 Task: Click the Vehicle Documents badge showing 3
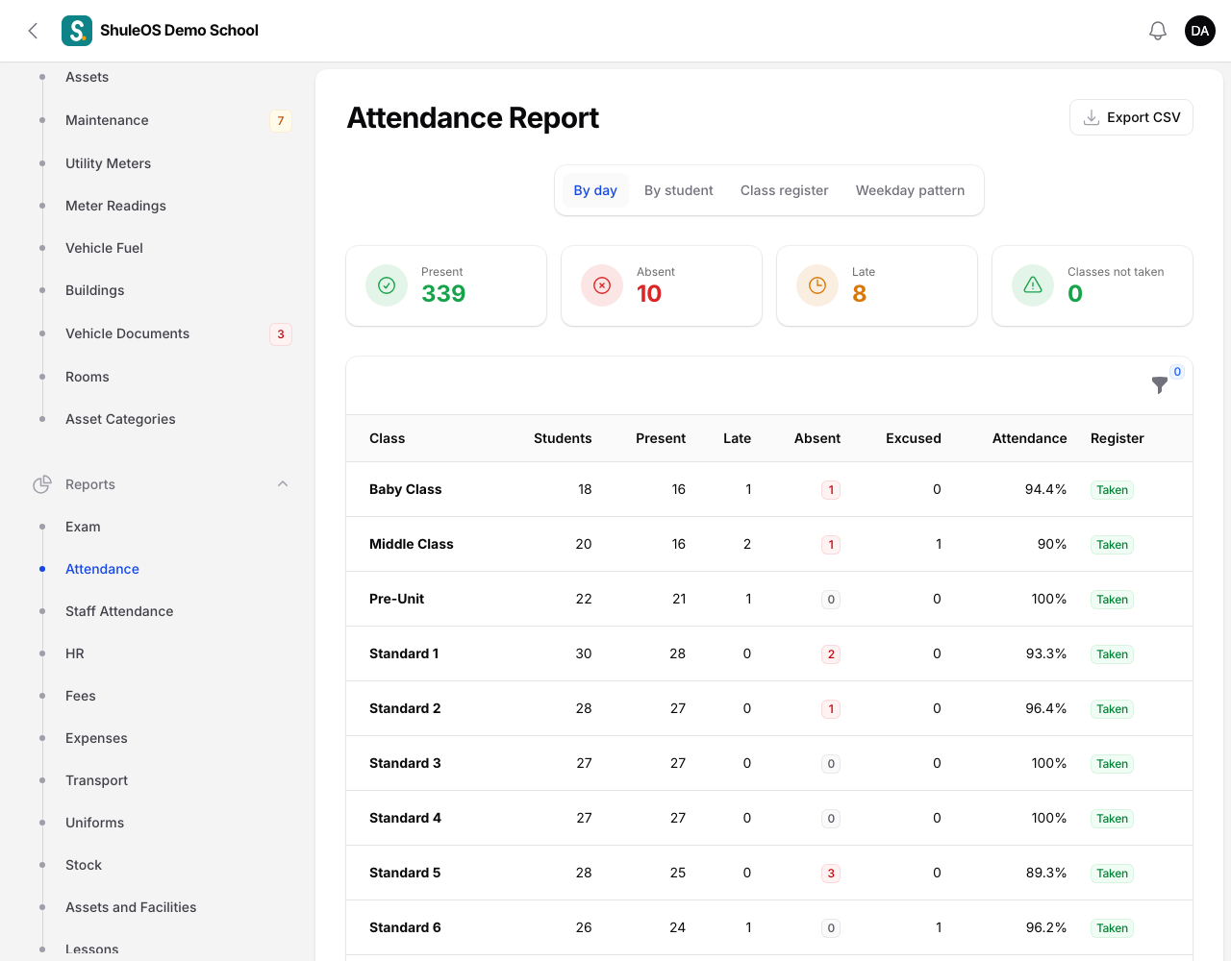[x=281, y=334]
